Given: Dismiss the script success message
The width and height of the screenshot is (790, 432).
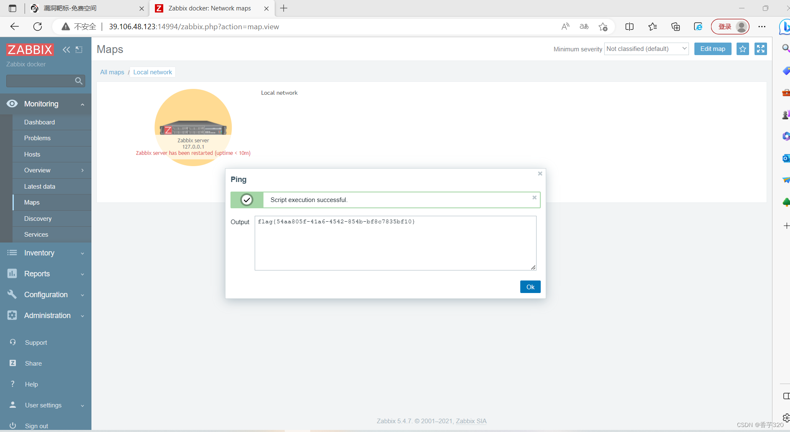Looking at the screenshot, I should tap(534, 197).
